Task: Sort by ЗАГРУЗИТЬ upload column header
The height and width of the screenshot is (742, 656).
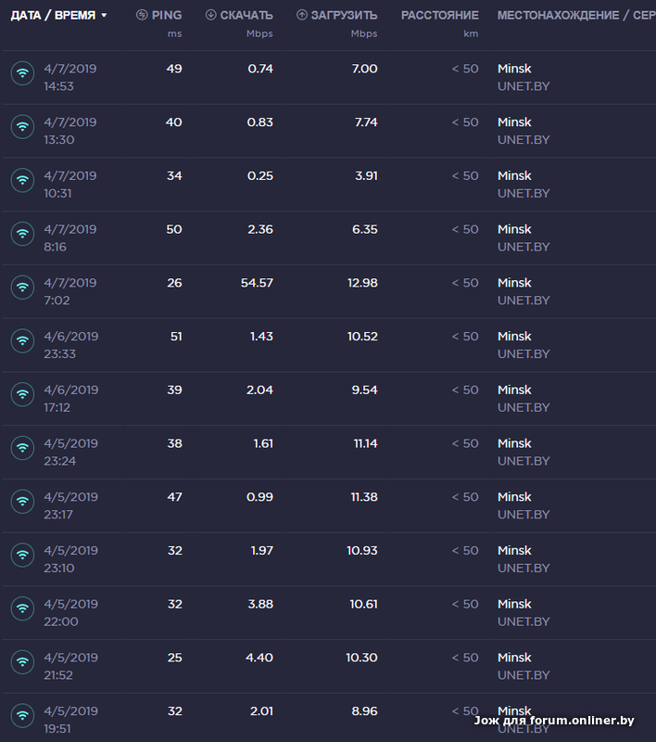Action: 337,16
